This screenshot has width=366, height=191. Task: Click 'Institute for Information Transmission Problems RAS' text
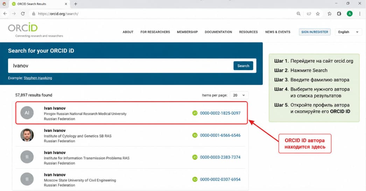86,158
